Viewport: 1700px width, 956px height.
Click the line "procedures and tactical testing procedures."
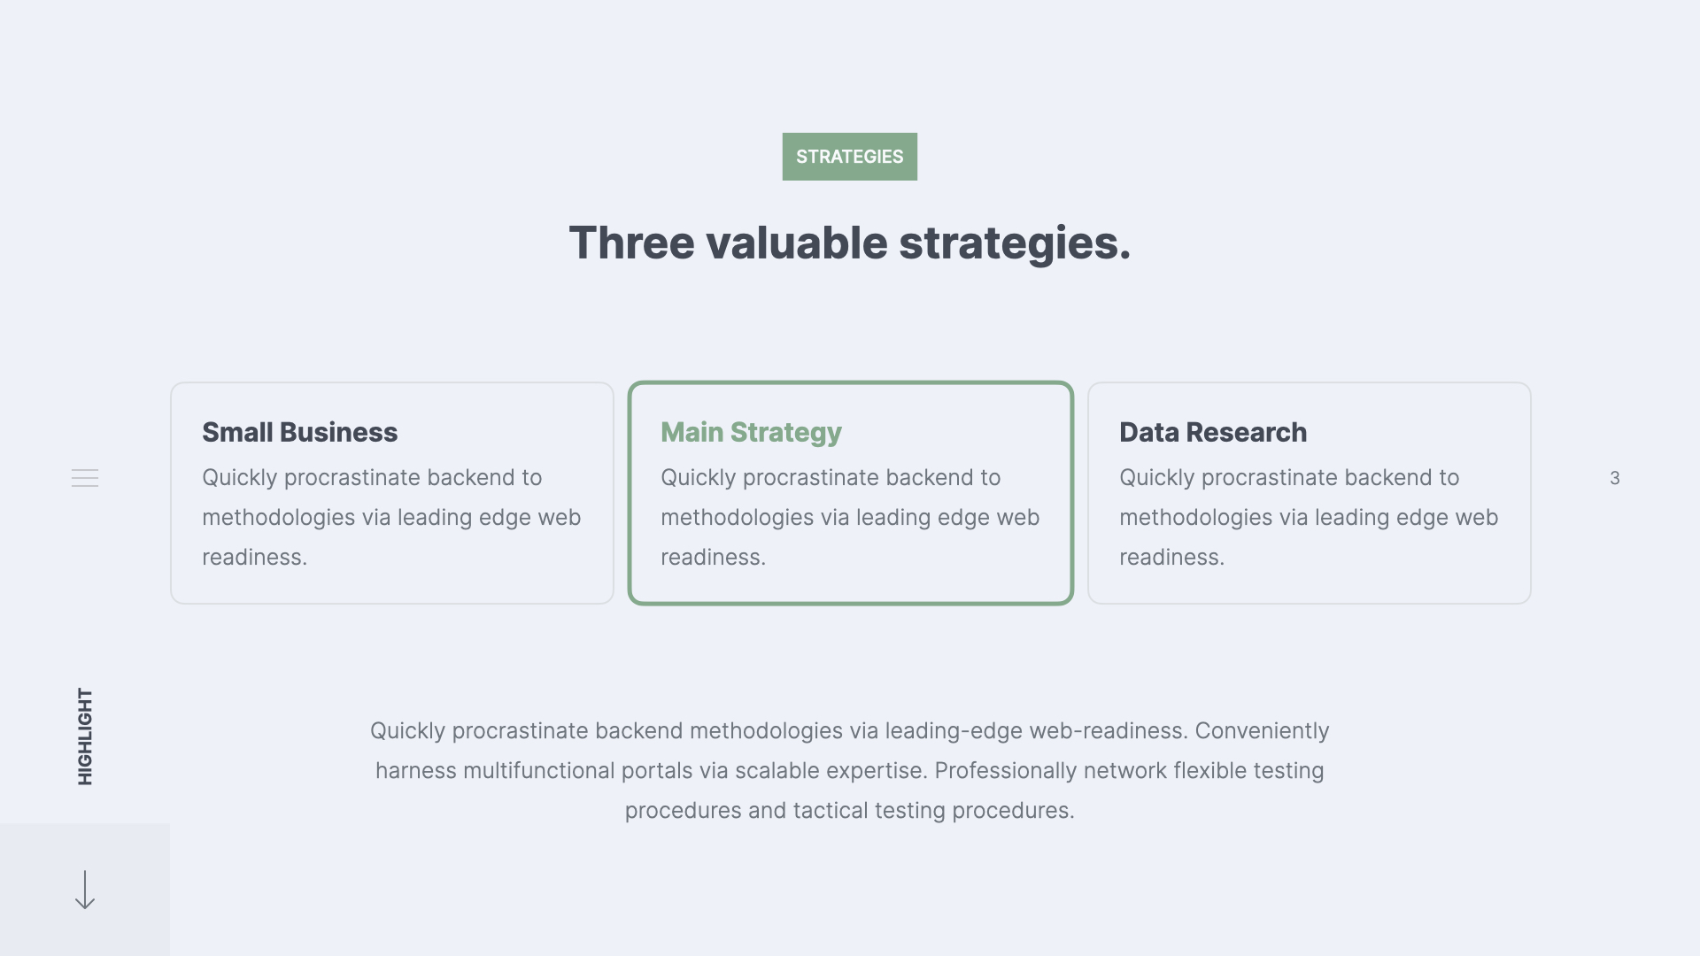coord(849,811)
